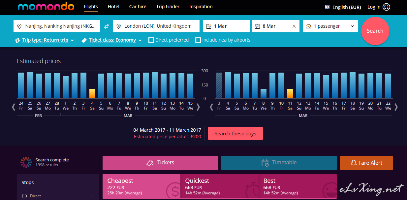Click "Estimated price per adult: €200" text

coord(168,137)
